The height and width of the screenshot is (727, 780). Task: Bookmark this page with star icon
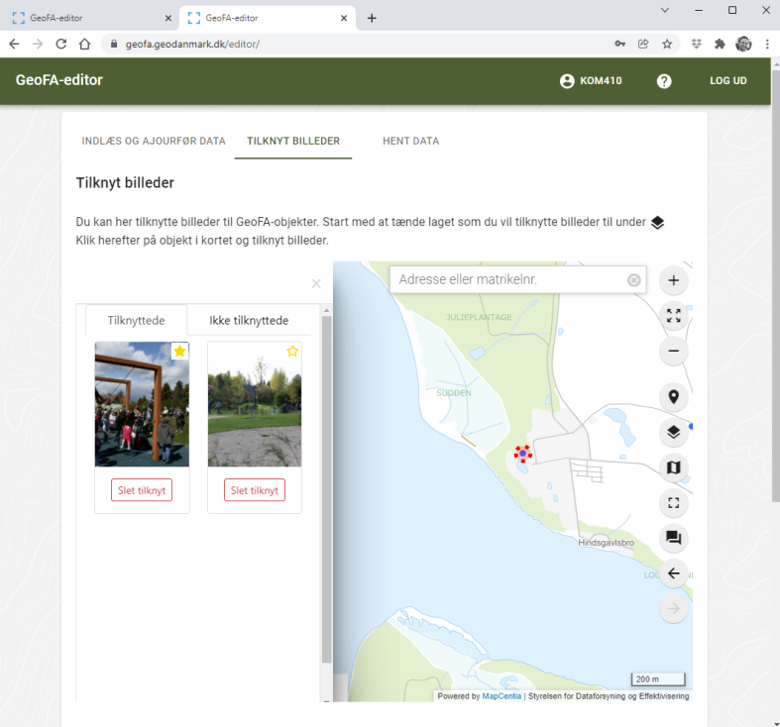click(667, 44)
